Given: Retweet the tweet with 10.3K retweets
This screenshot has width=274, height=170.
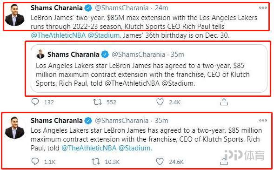Looking at the screenshot, I should (96, 162).
